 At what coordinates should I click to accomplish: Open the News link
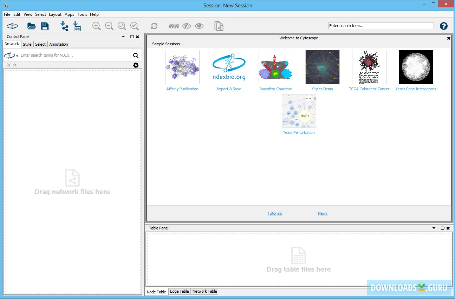point(323,213)
